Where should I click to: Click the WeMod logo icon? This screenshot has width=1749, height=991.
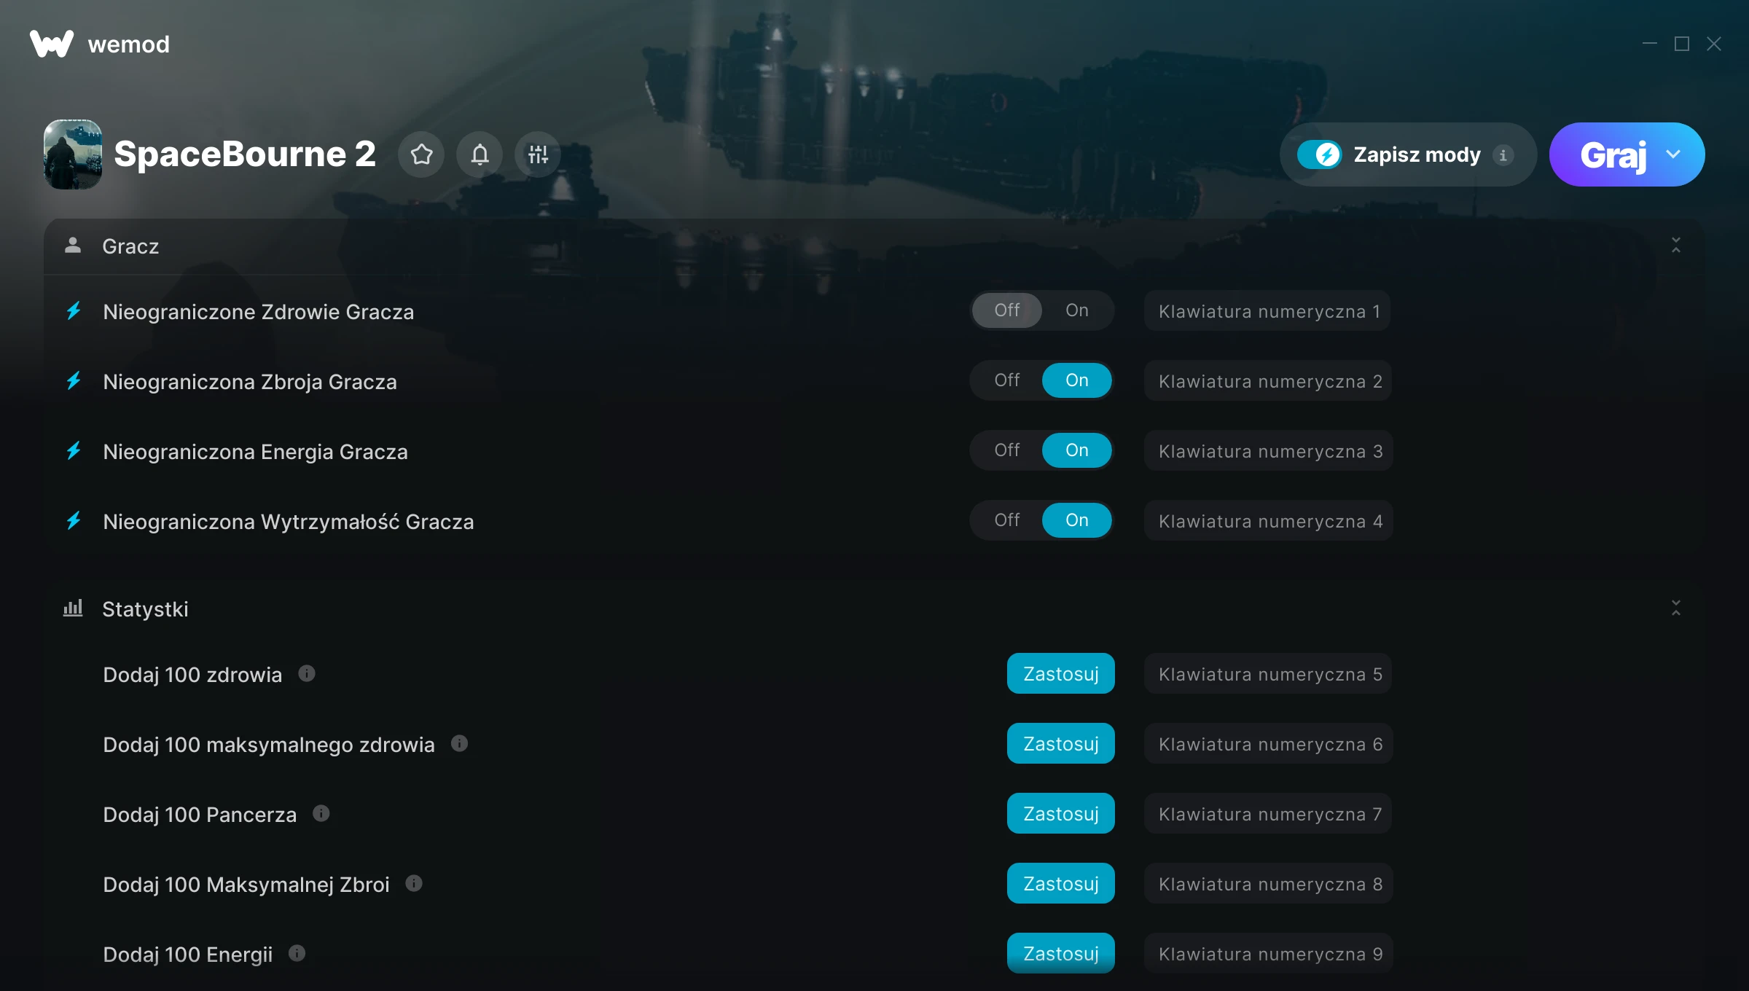coord(52,44)
